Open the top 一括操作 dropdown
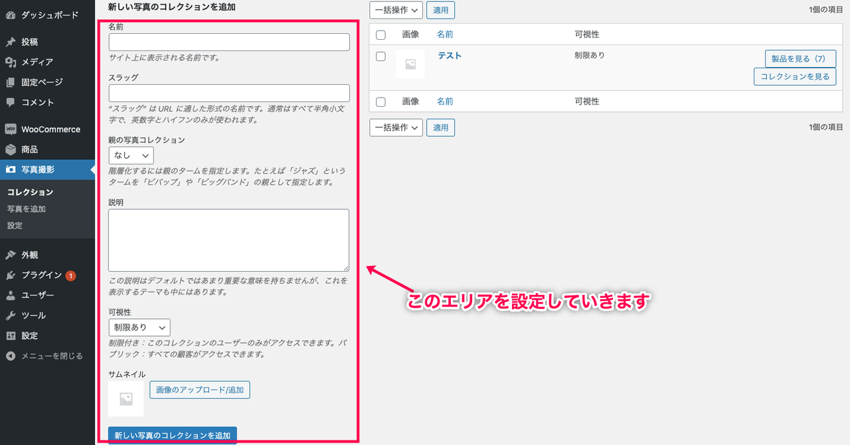This screenshot has height=445, width=850. point(396,10)
